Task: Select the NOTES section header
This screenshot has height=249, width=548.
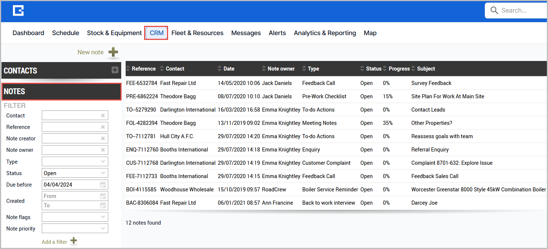Action: [x=62, y=92]
